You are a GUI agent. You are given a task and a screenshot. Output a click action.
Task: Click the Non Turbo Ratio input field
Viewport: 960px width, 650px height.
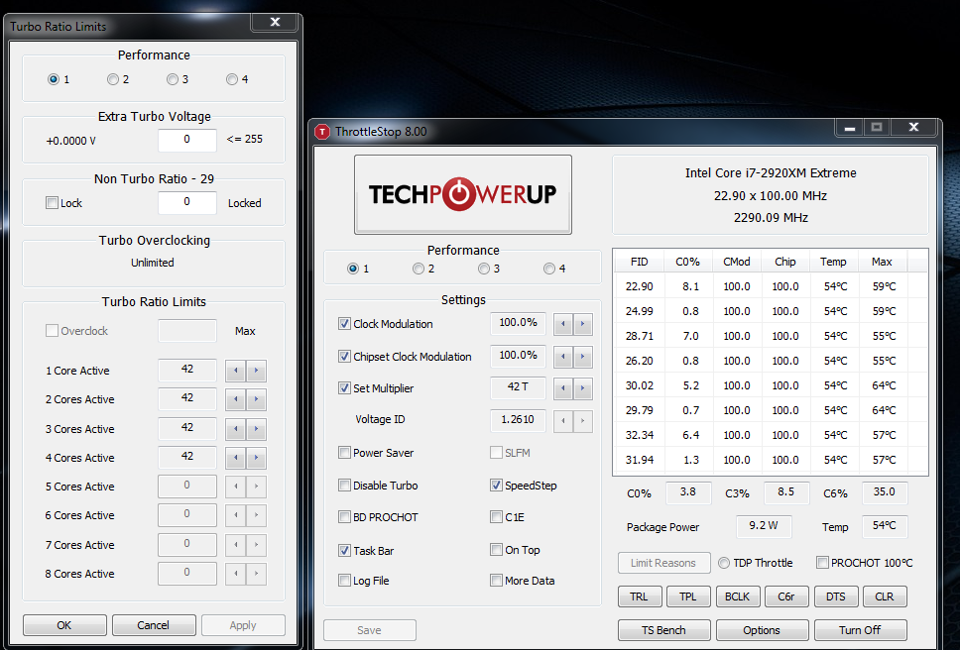(187, 202)
